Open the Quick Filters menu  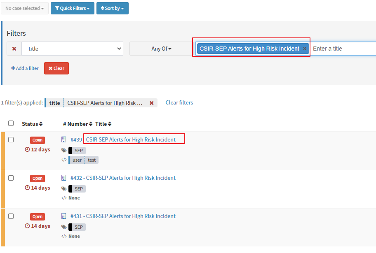click(72, 8)
